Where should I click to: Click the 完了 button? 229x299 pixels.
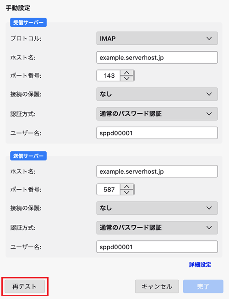203,286
